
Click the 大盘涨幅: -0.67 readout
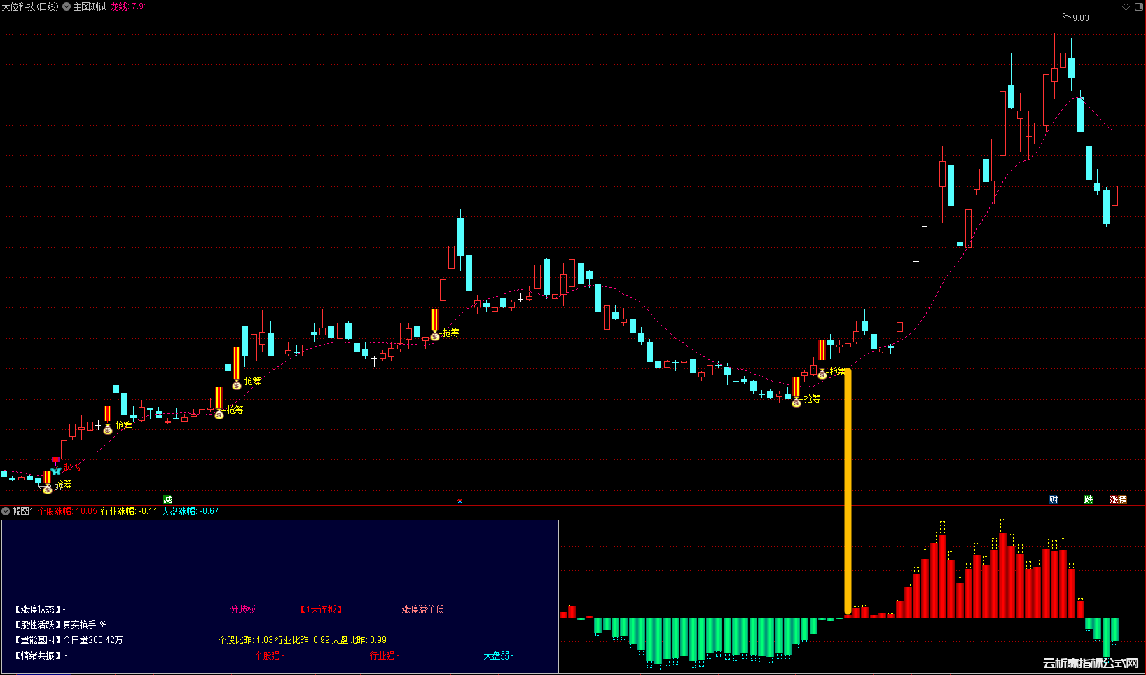190,511
